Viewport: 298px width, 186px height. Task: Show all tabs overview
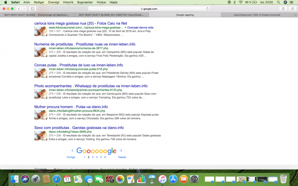point(292,9)
